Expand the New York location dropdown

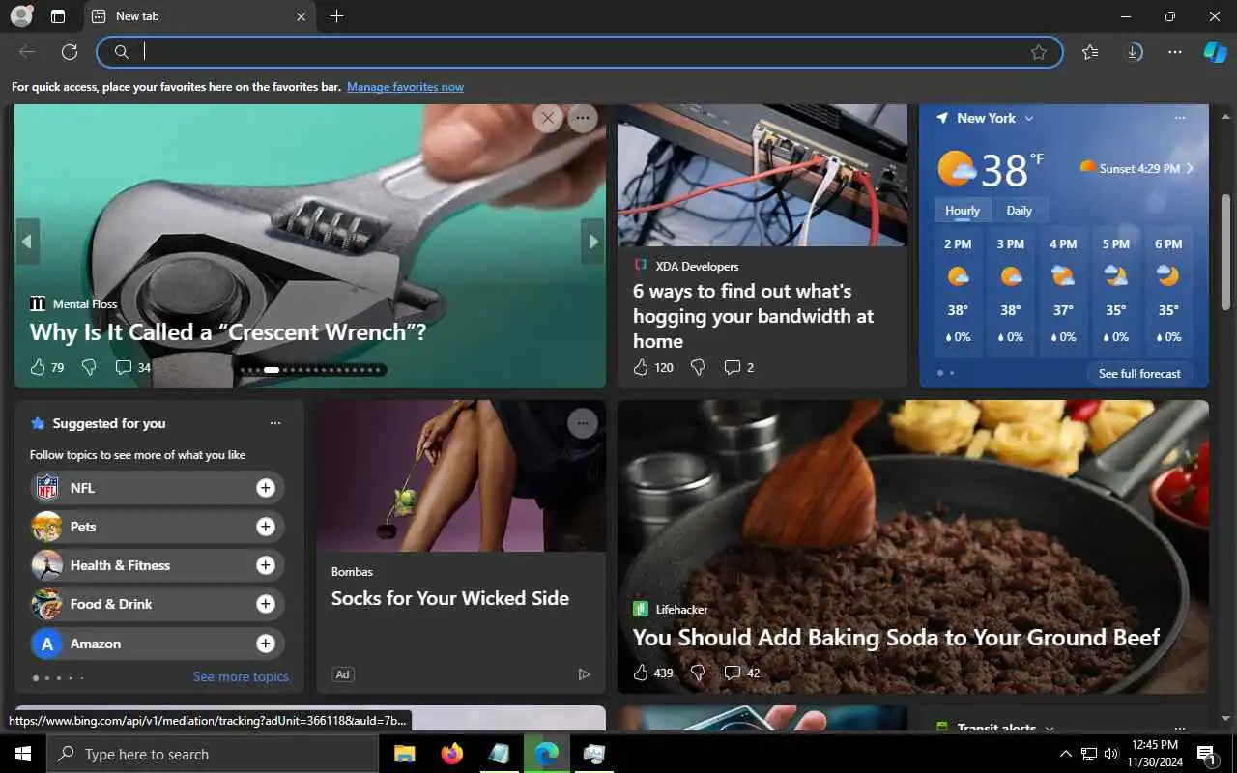pyautogui.click(x=1029, y=118)
